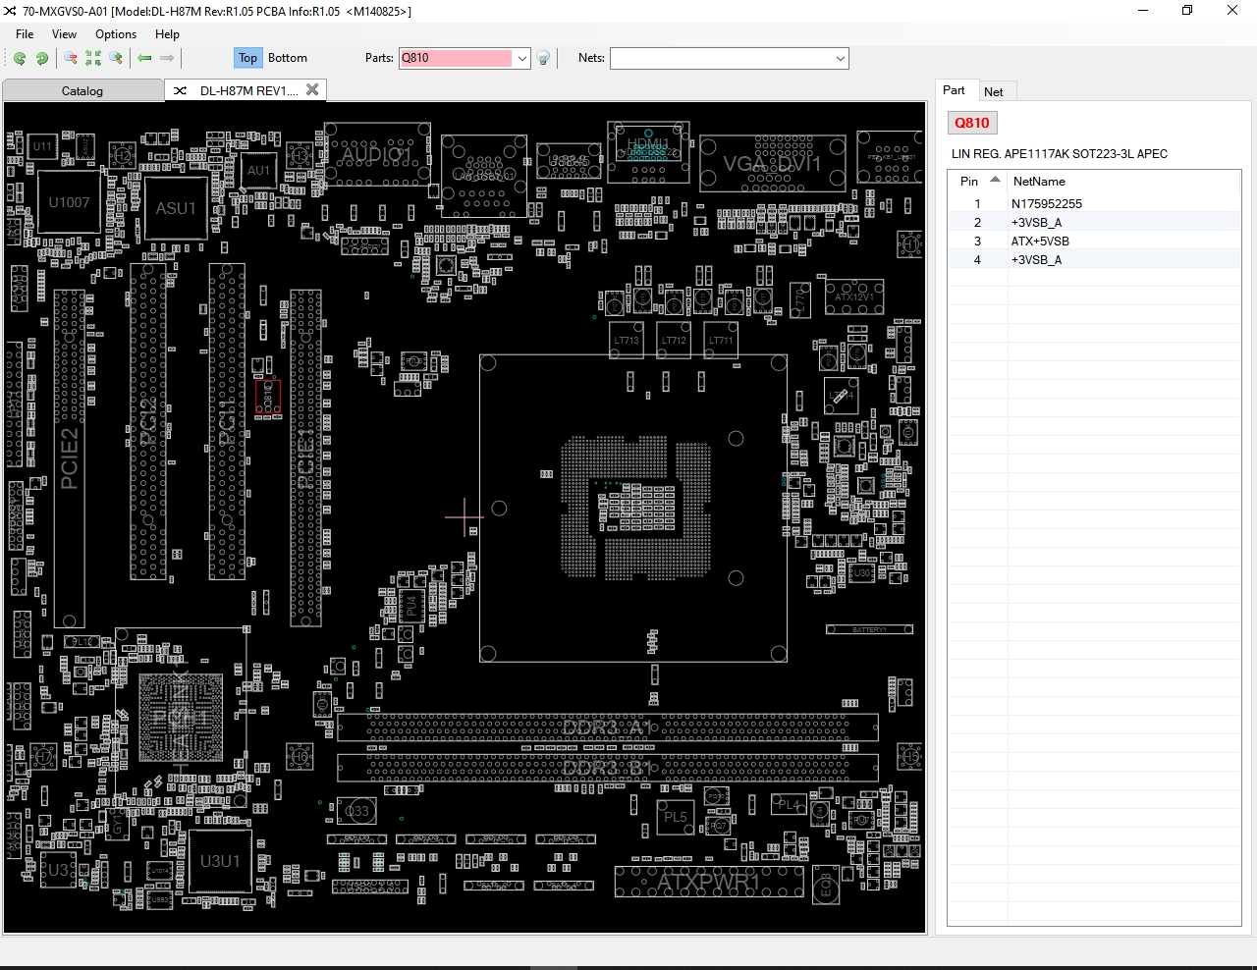Click the grey forward arrow icon
The width and height of the screenshot is (1257, 970).
[x=167, y=59]
